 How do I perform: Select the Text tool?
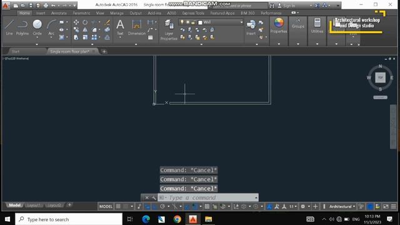(120, 27)
